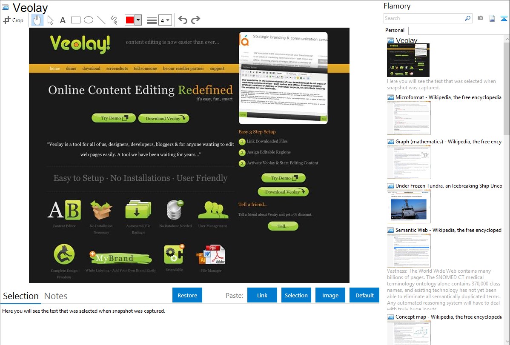The width and height of the screenshot is (510, 345).
Task: Click the document page icon
Action: (492, 18)
